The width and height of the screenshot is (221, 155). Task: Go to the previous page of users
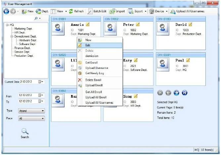[x=168, y=93]
